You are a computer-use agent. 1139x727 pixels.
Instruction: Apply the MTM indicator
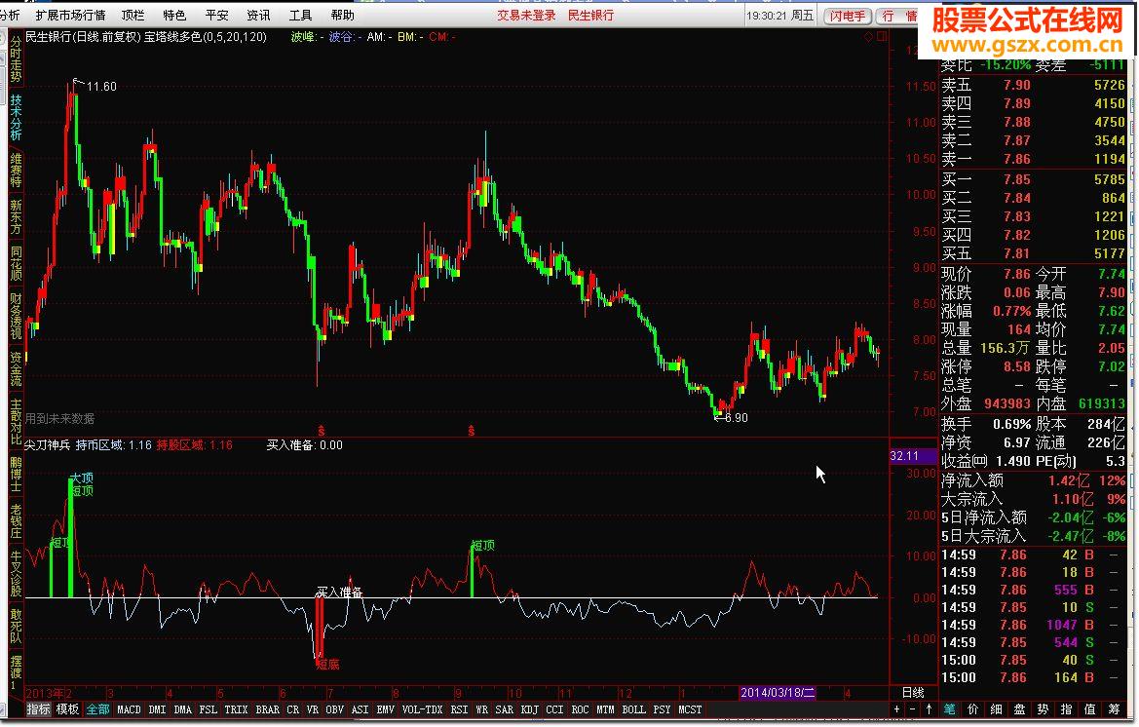click(605, 708)
